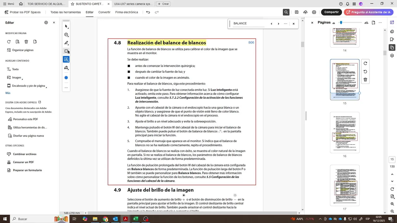Open Preparar un formulario
Screen dimensions: 397x223
[x=25, y=170]
